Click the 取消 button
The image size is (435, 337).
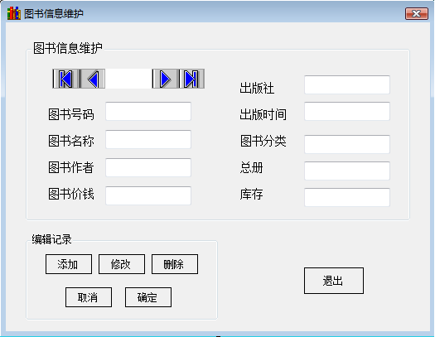pyautogui.click(x=89, y=297)
